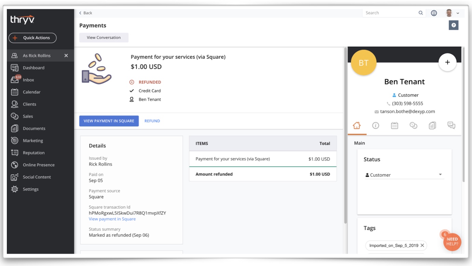Open the client conversations tab icon
This screenshot has width=472, height=266.
pos(452,125)
